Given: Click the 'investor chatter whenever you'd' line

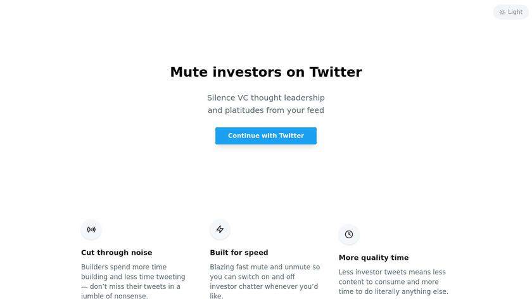Looking at the screenshot, I should pyautogui.click(x=264, y=286).
